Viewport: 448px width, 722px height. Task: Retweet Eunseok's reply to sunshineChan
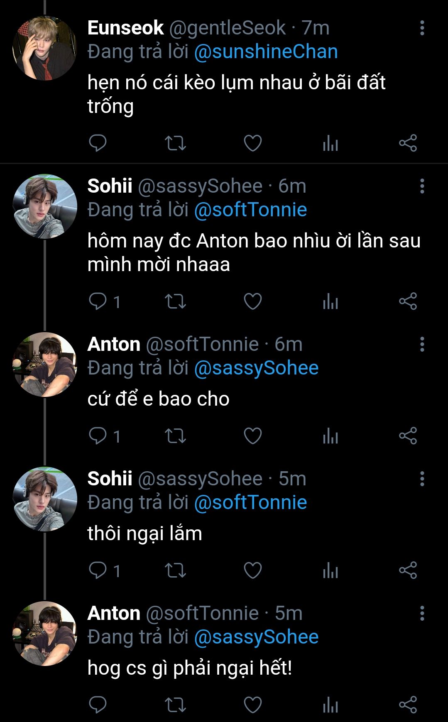point(175,143)
